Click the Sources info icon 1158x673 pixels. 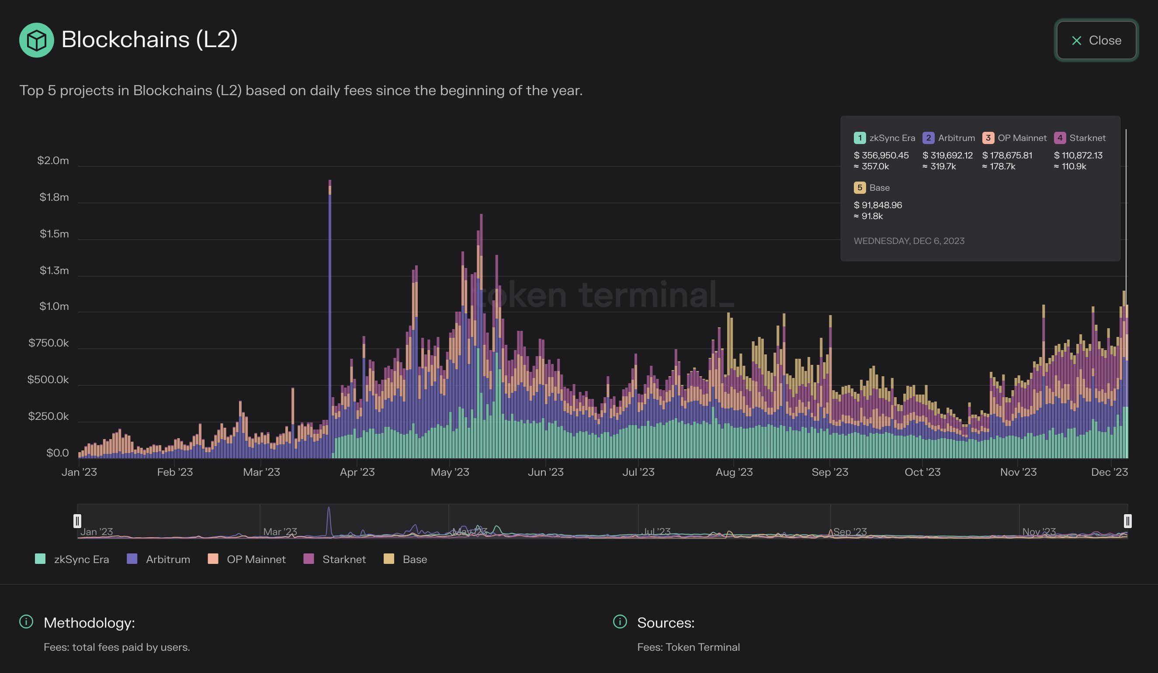click(620, 621)
